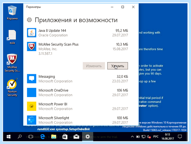The width and height of the screenshot is (191, 144).
Task: Click the Удалить uninstall button
Action: [117, 66]
